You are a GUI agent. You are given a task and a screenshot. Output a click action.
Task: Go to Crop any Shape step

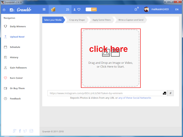click(x=77, y=20)
